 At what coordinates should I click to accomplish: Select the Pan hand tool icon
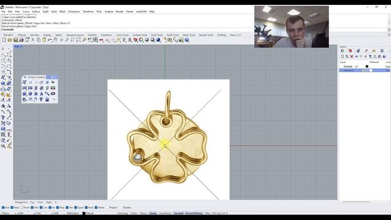point(56,40)
